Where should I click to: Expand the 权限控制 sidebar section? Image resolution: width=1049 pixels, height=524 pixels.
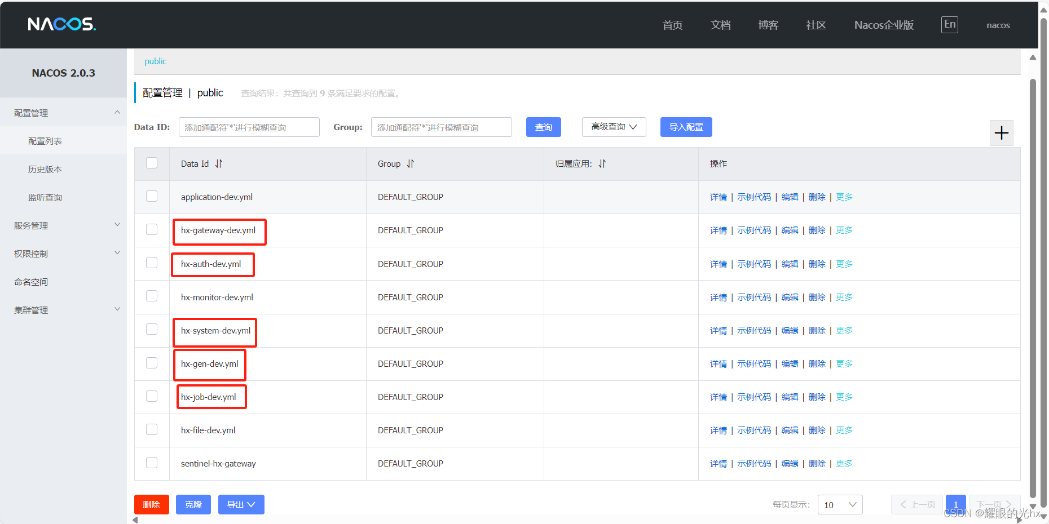click(x=63, y=254)
